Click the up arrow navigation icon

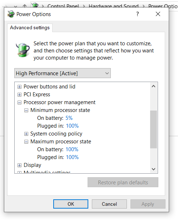tap(25, 6)
